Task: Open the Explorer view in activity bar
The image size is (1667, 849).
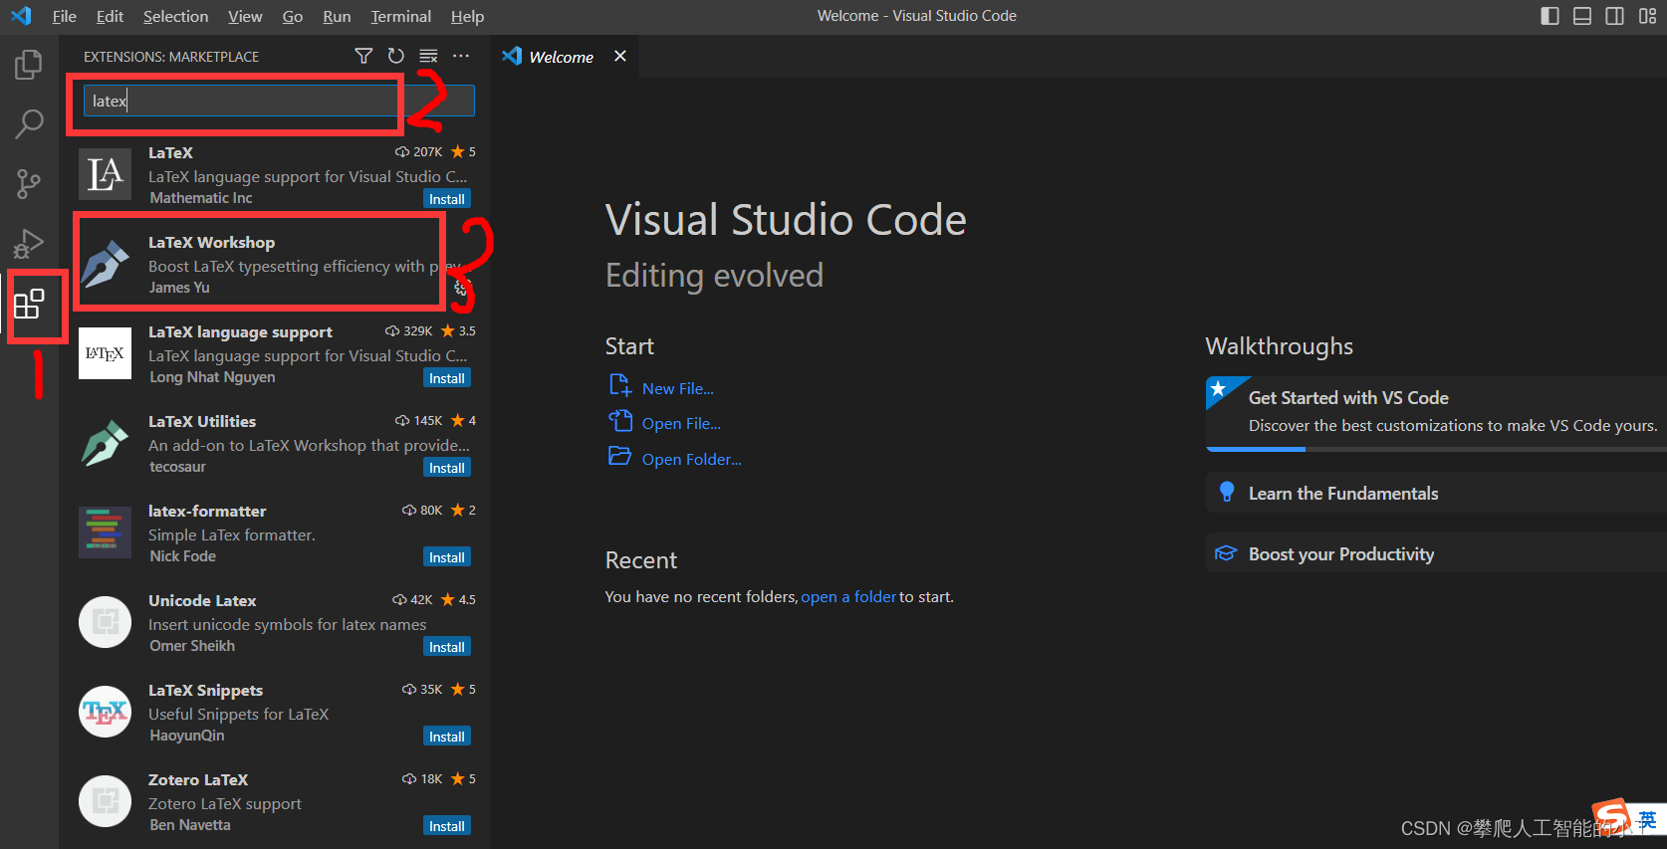Action: (x=29, y=65)
